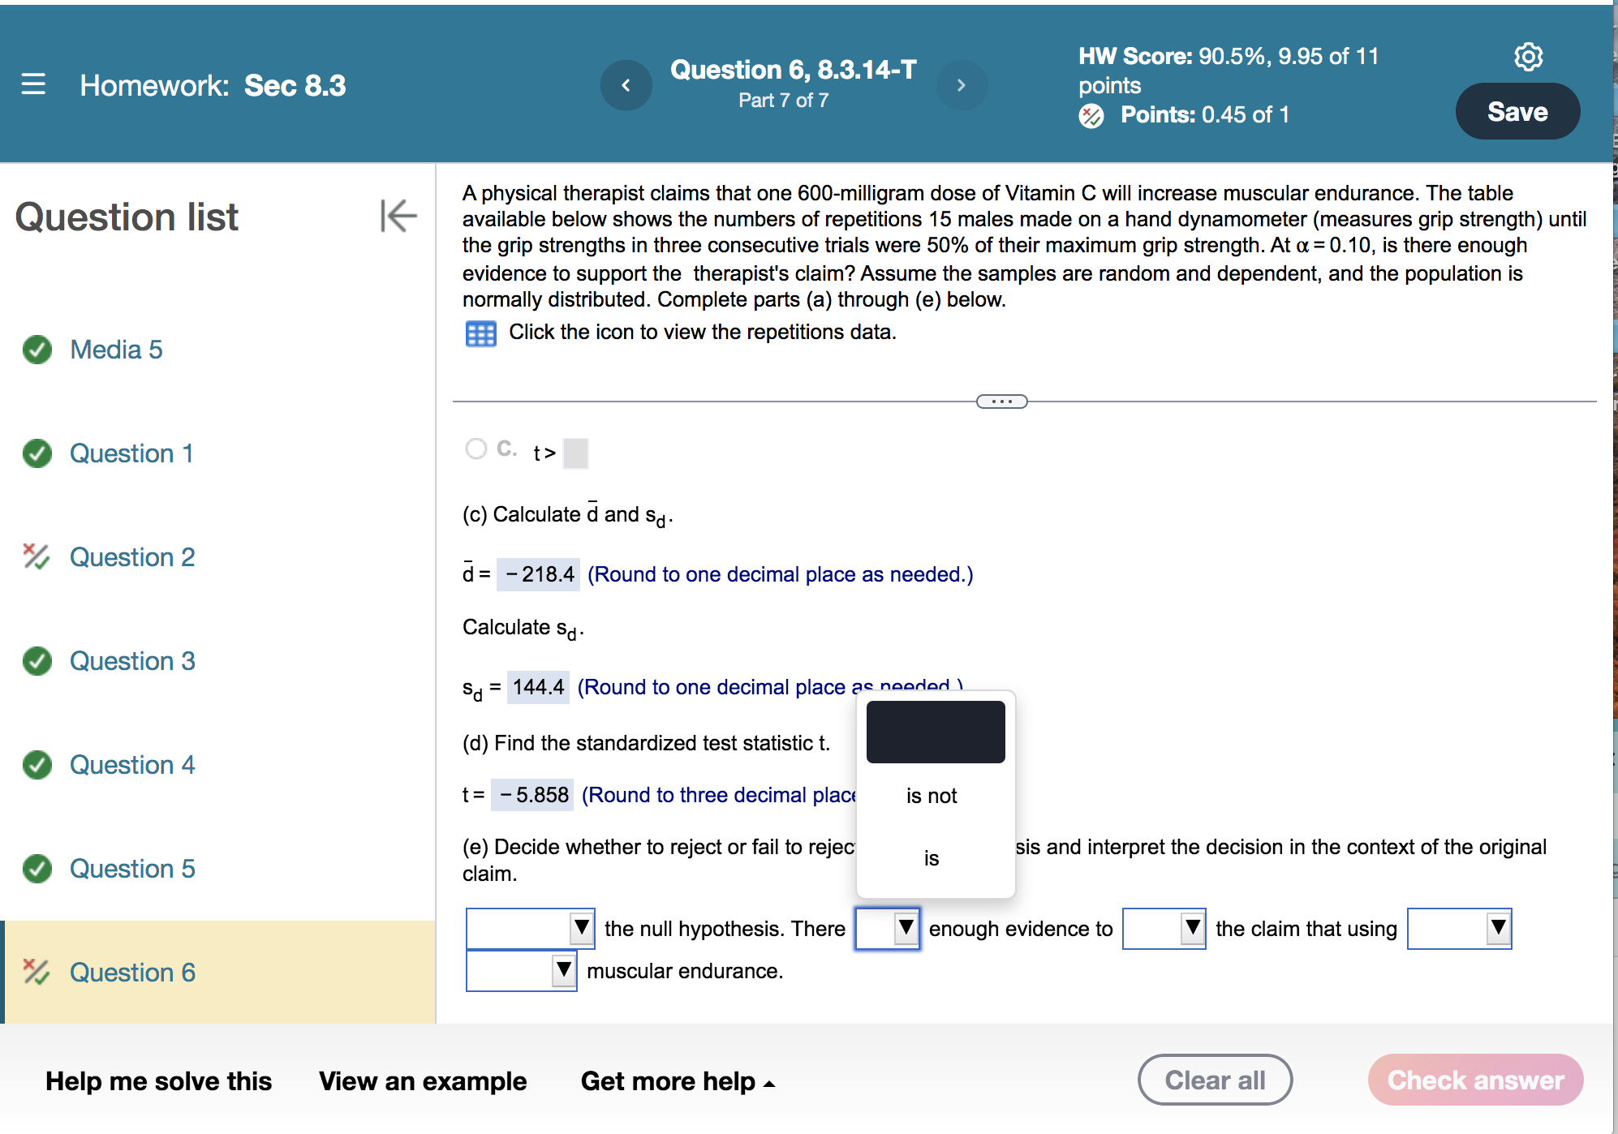The height and width of the screenshot is (1134, 1618).
Task: Collapse the Question list panel
Action: point(398,216)
